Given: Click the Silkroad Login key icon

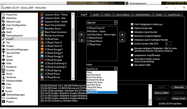Looking at the screenshot, I should coord(4,22).
